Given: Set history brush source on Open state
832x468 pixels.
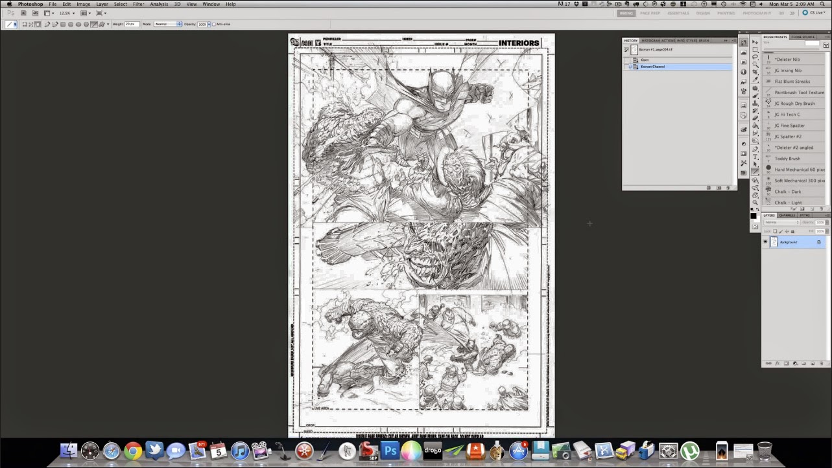Looking at the screenshot, I should pyautogui.click(x=626, y=60).
